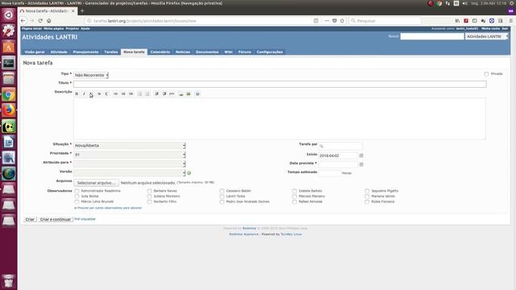Open Prioridade dropdown
Image resolution: width=516 pixels, height=290 pixels.
(x=130, y=155)
